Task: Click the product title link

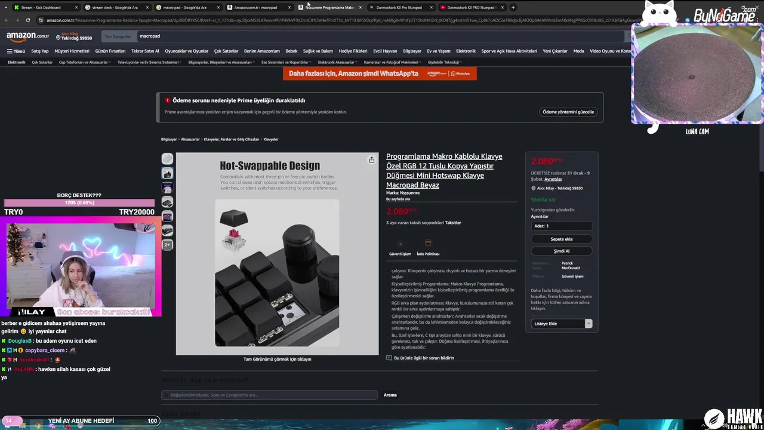Action: coord(444,170)
